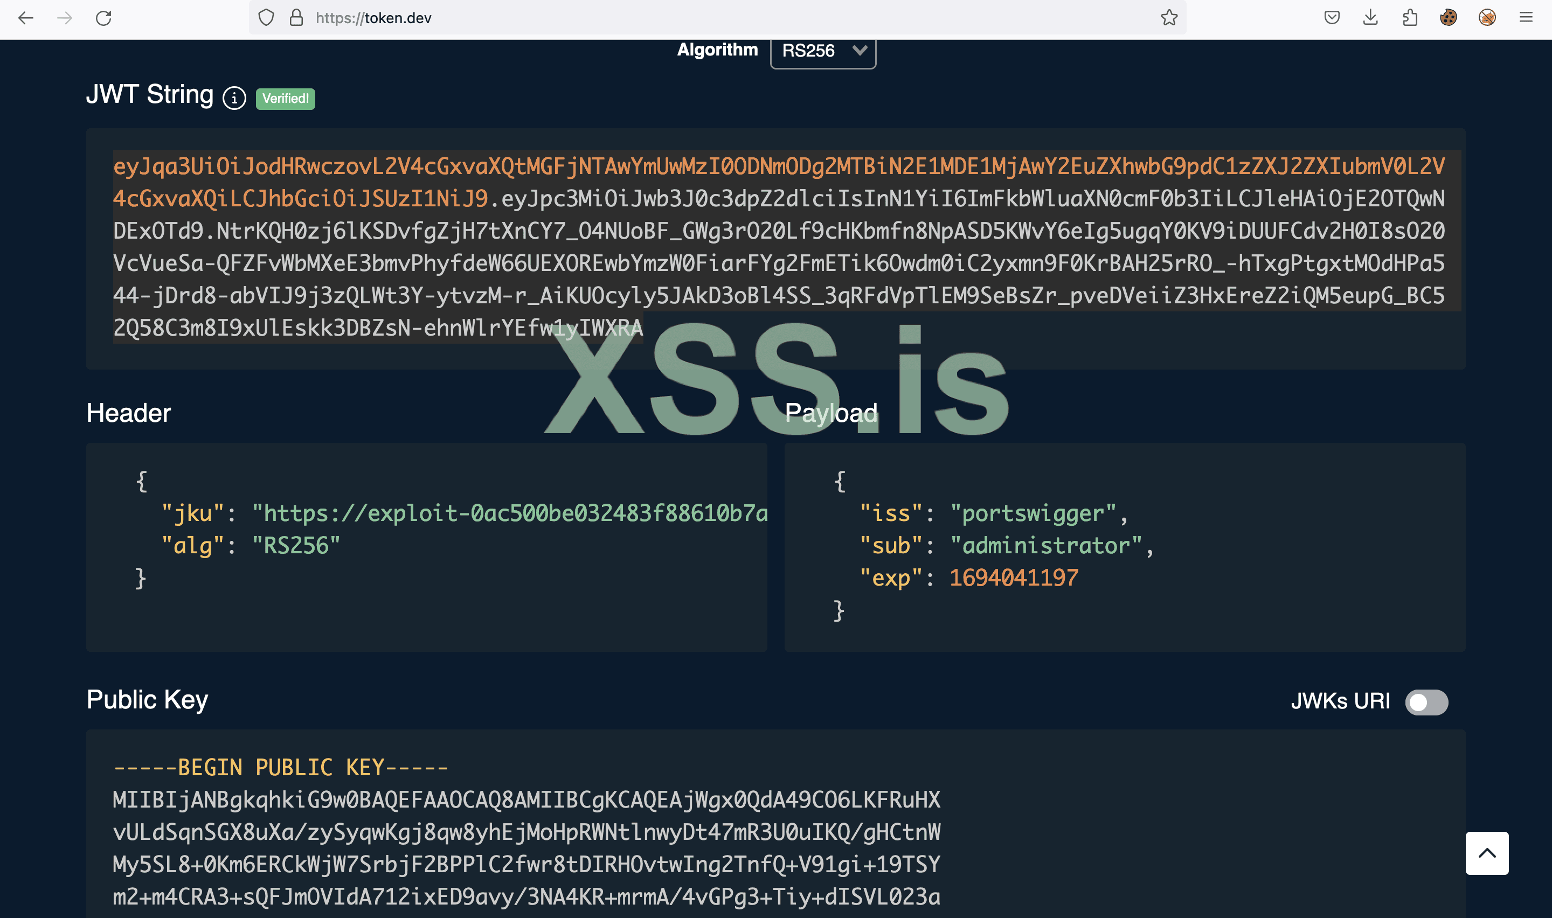Bookmark this page with the star
This screenshot has width=1552, height=918.
(1168, 18)
